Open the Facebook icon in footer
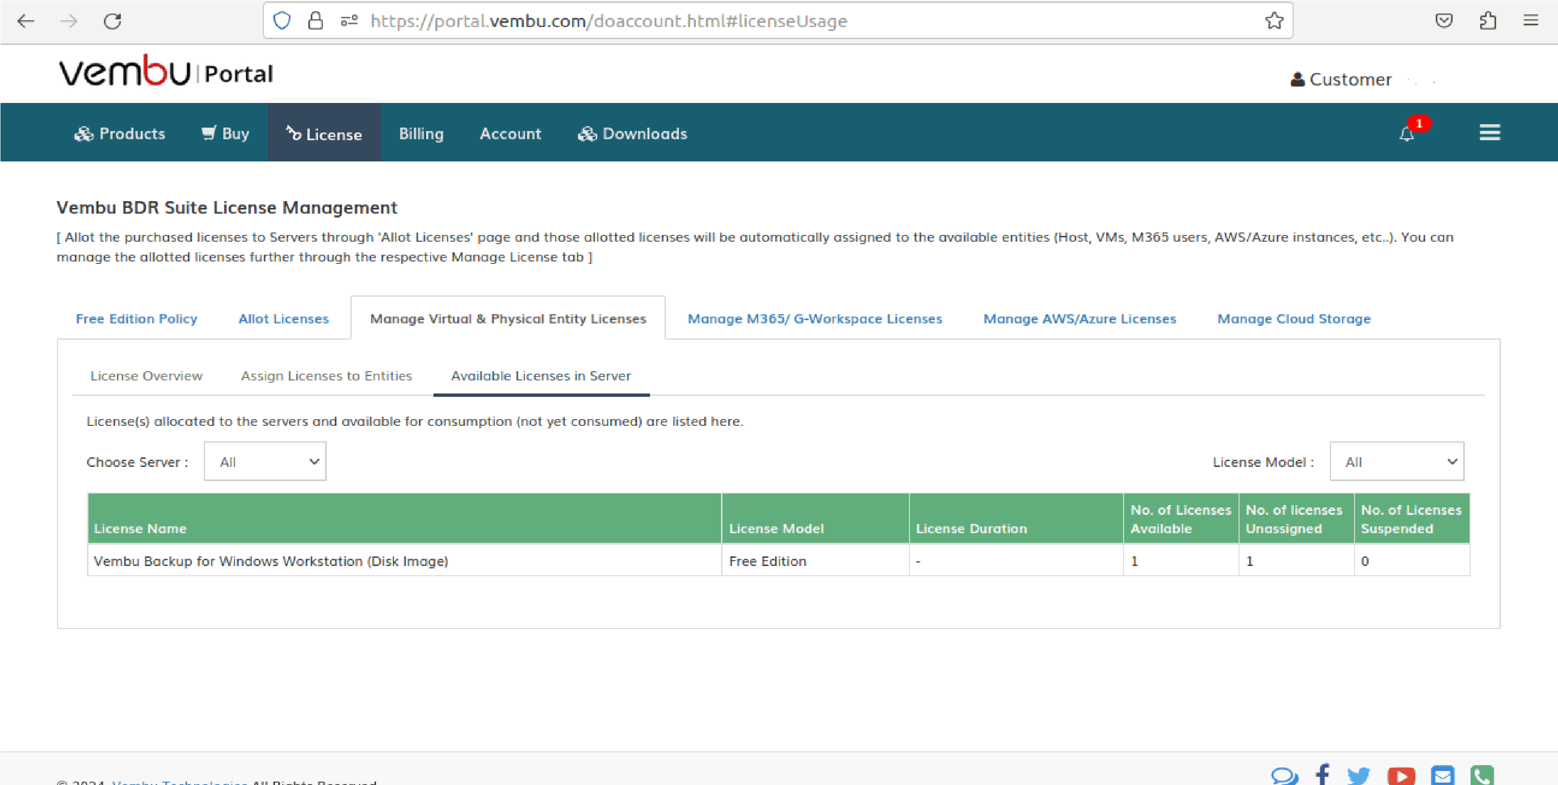 pos(1323,775)
